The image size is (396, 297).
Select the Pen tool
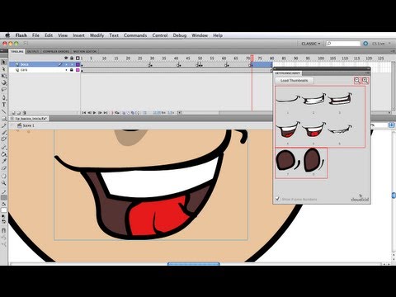(4, 97)
